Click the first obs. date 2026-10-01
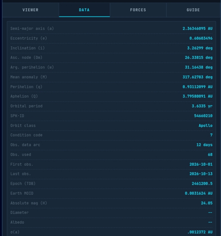Screen dimensions: 221x236 pos(201,164)
